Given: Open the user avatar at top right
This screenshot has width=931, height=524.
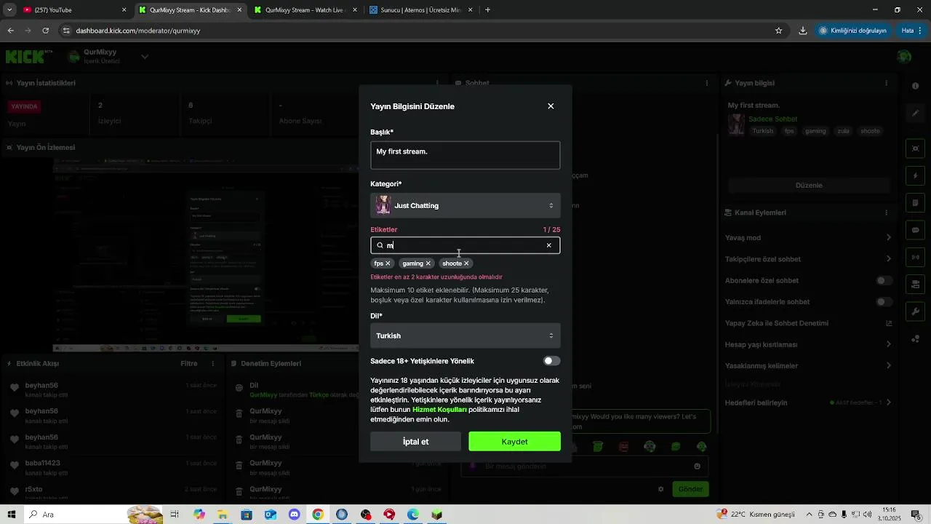Looking at the screenshot, I should click(904, 57).
